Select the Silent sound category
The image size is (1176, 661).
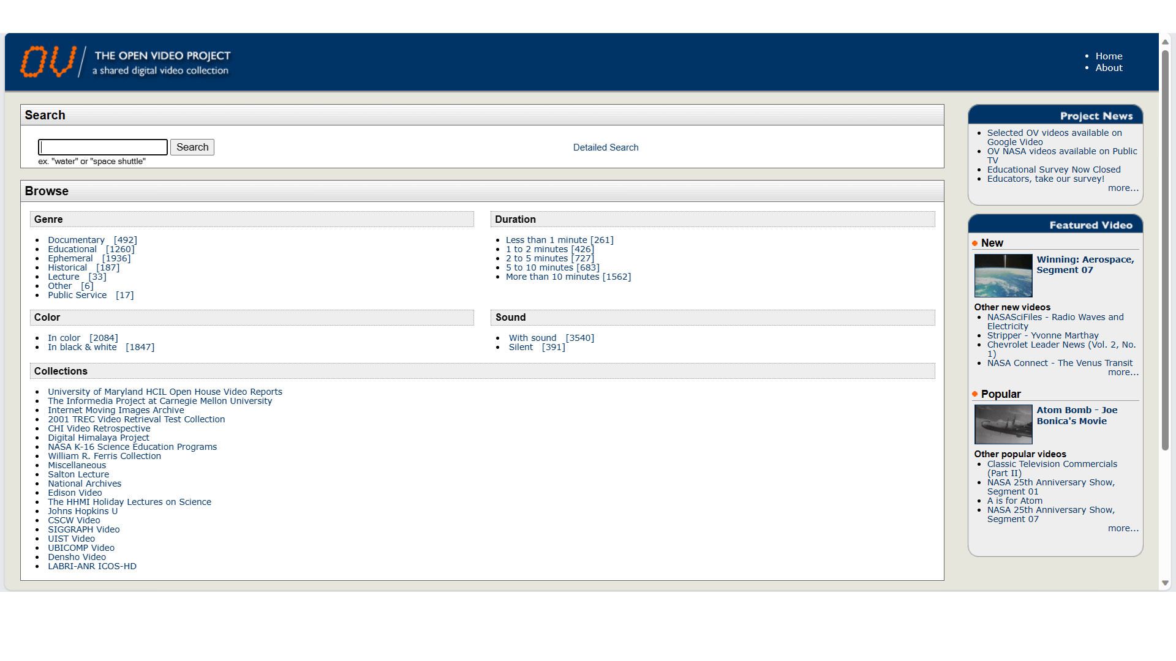[521, 347]
